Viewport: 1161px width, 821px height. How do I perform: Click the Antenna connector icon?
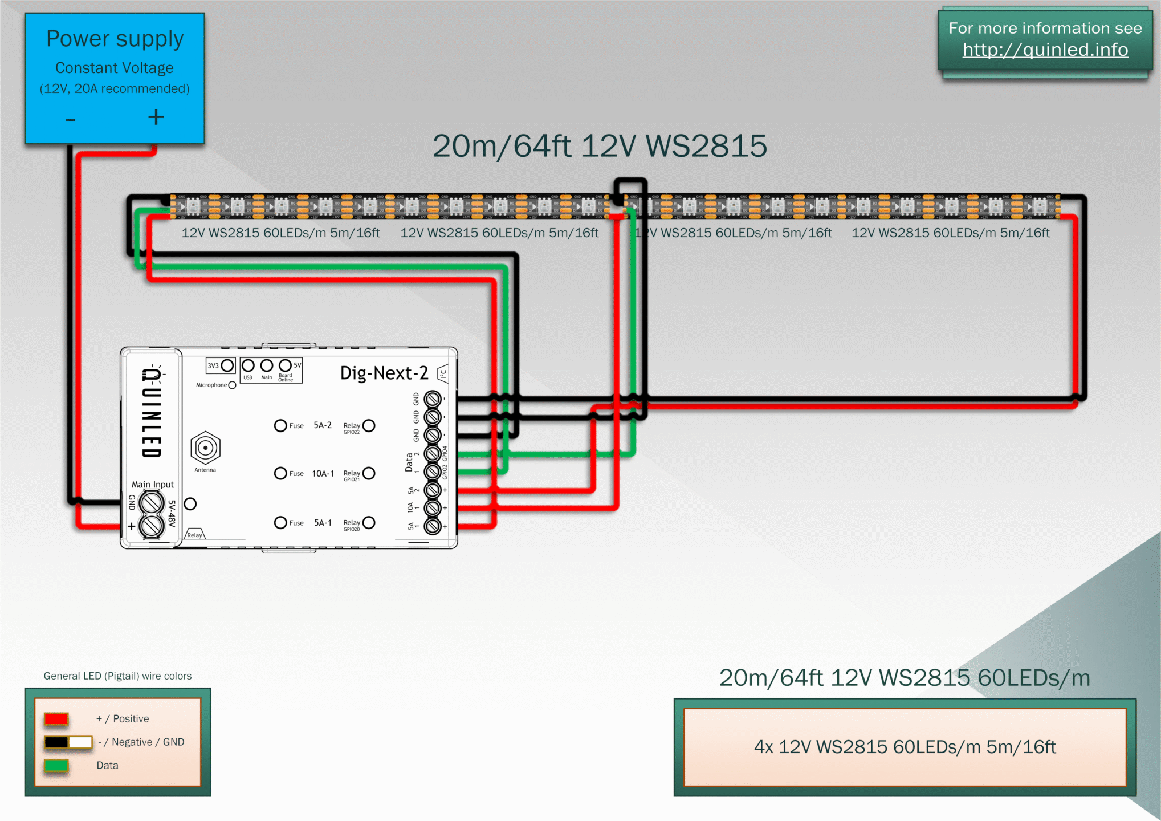coord(205,448)
